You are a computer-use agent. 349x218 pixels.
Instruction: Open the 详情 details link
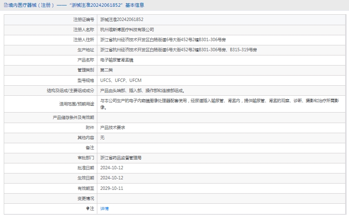coord(104,208)
